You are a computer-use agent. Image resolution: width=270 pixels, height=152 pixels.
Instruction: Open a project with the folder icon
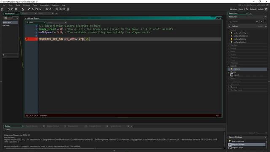(12, 9)
